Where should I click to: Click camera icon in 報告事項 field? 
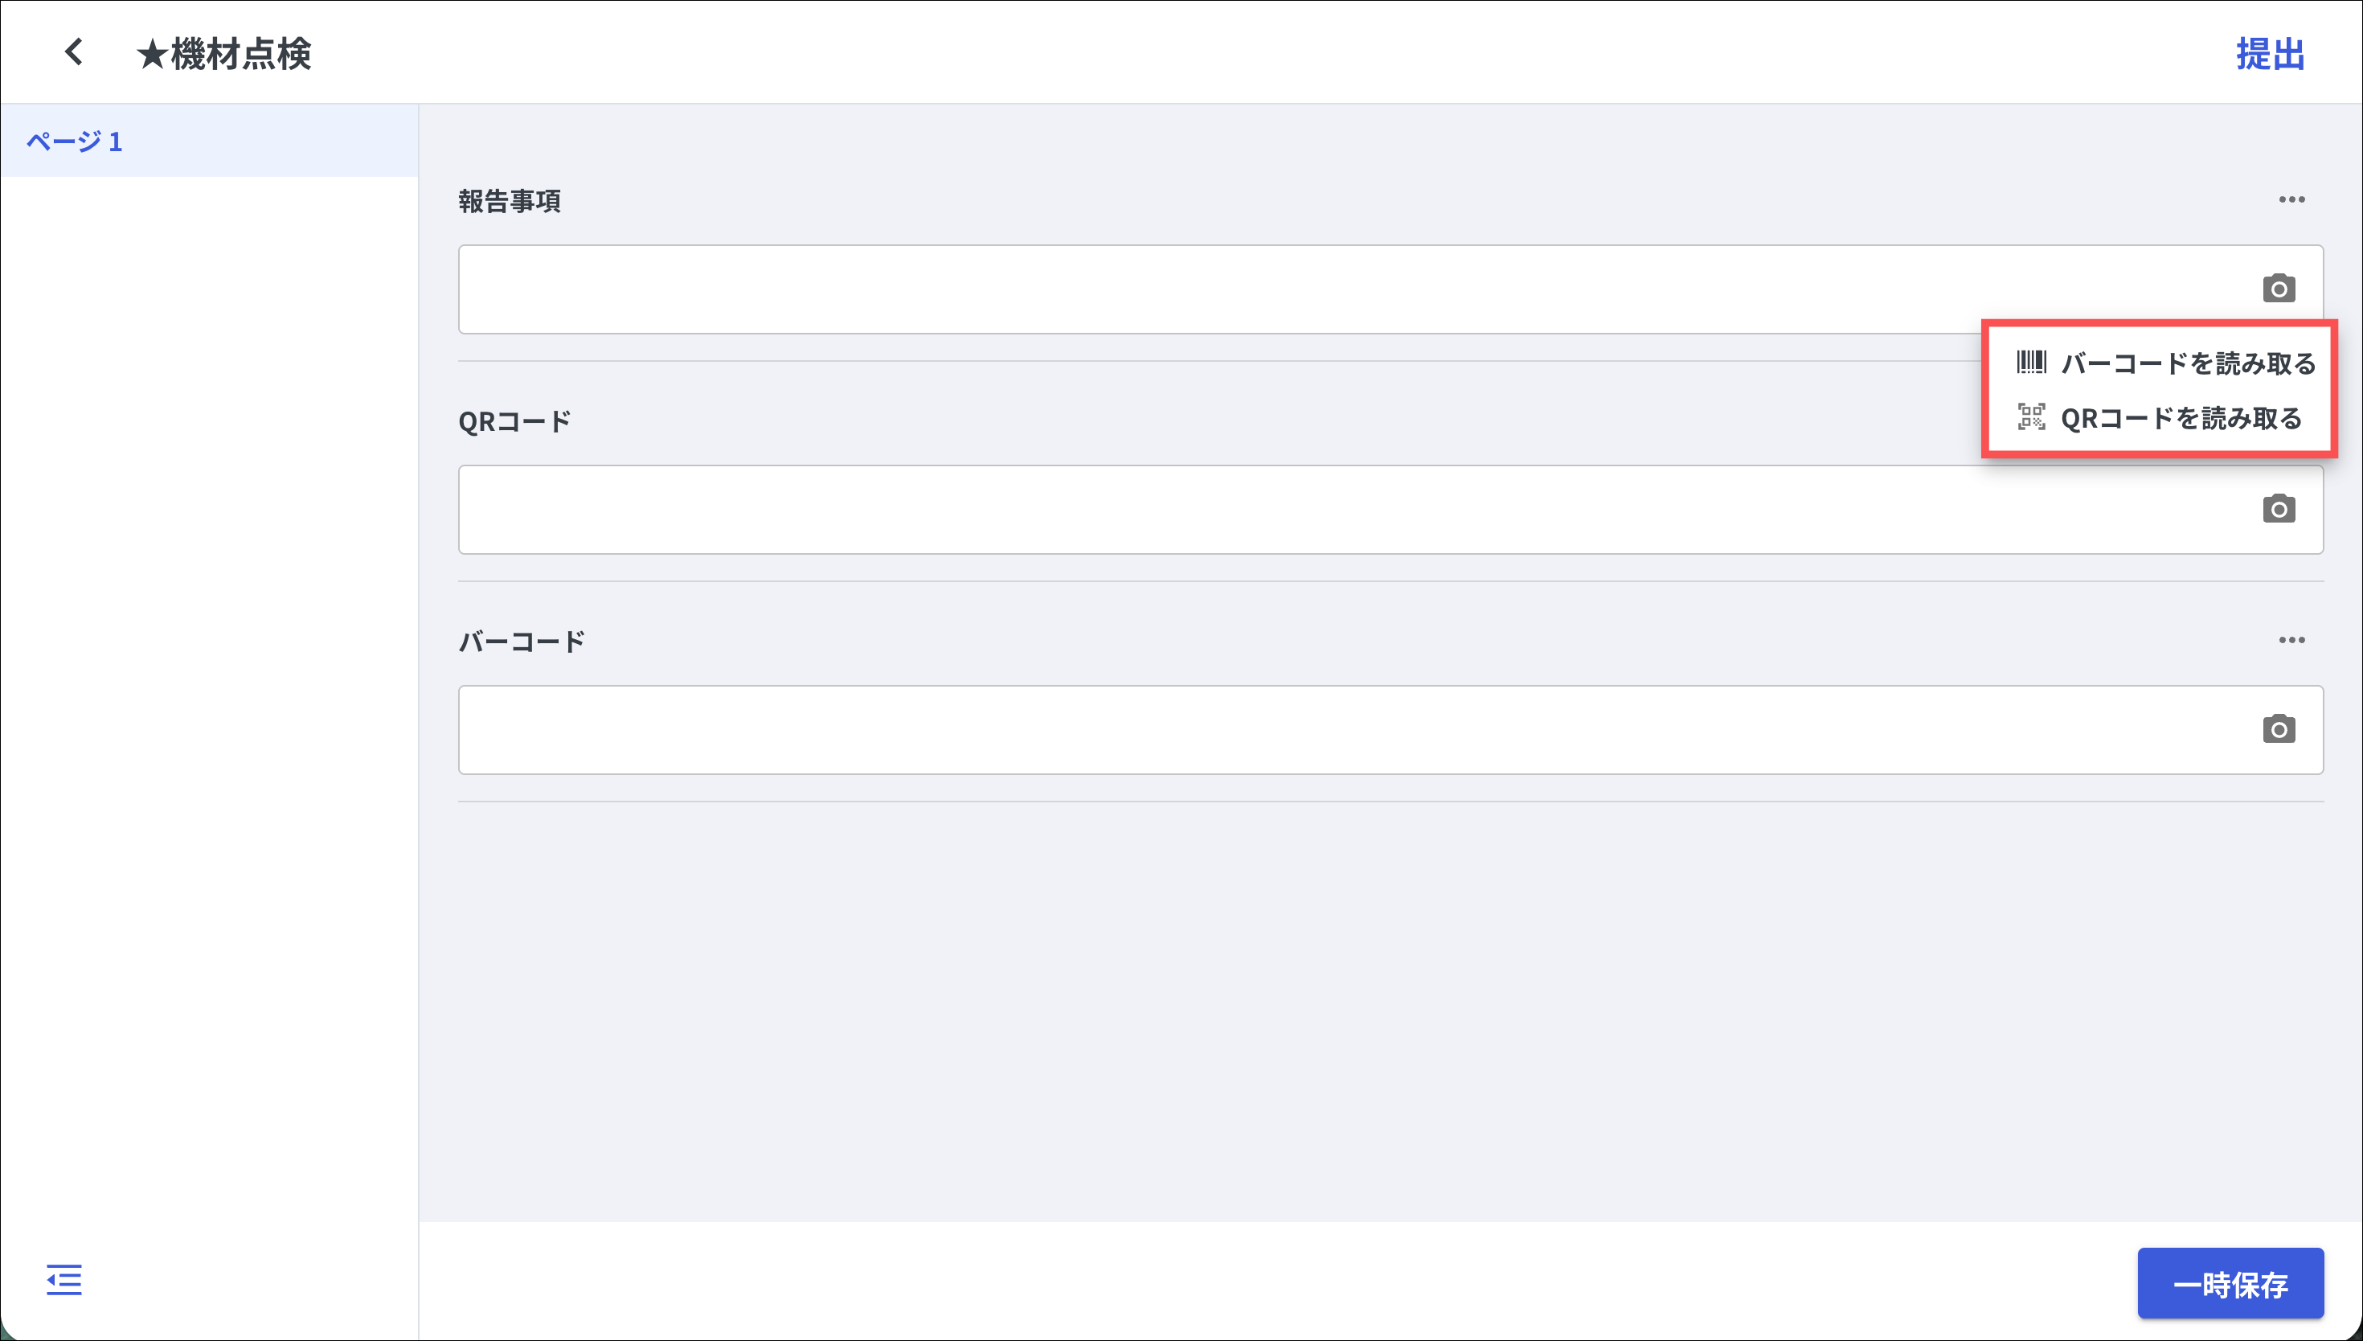[2279, 289]
